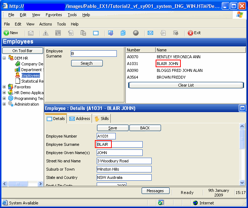Click details panel scroll down arrow

(x=242, y=182)
